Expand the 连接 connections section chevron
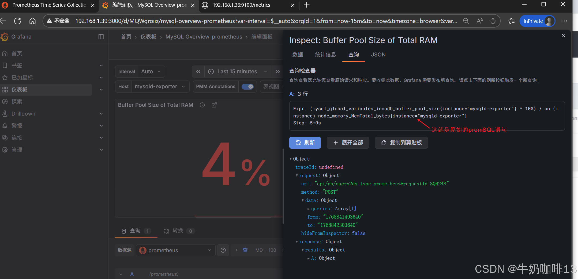Image resolution: width=578 pixels, height=279 pixels. click(x=101, y=138)
